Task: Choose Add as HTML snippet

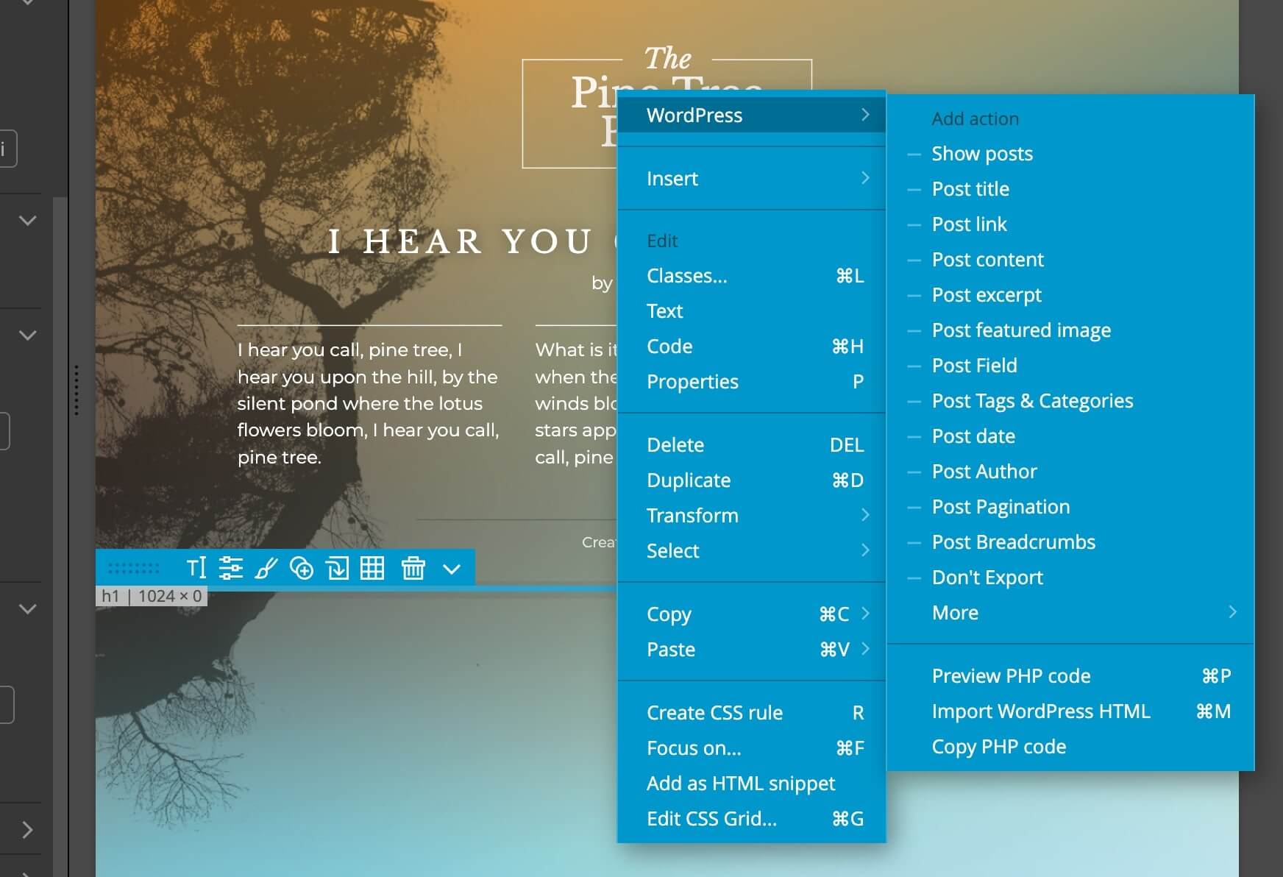Action: coord(751,783)
